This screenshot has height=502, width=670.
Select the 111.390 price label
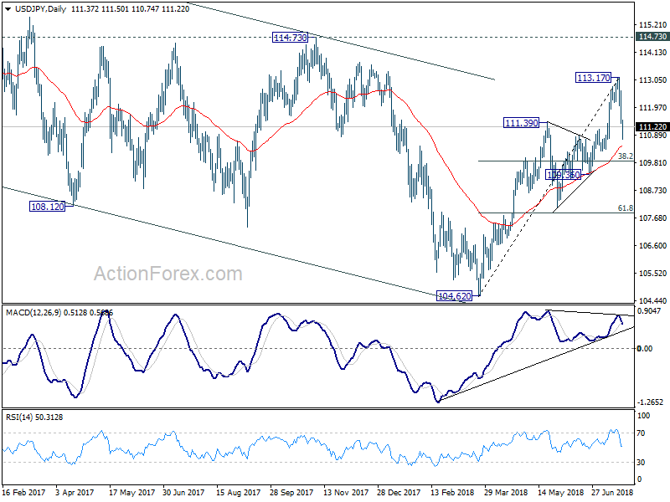(521, 123)
